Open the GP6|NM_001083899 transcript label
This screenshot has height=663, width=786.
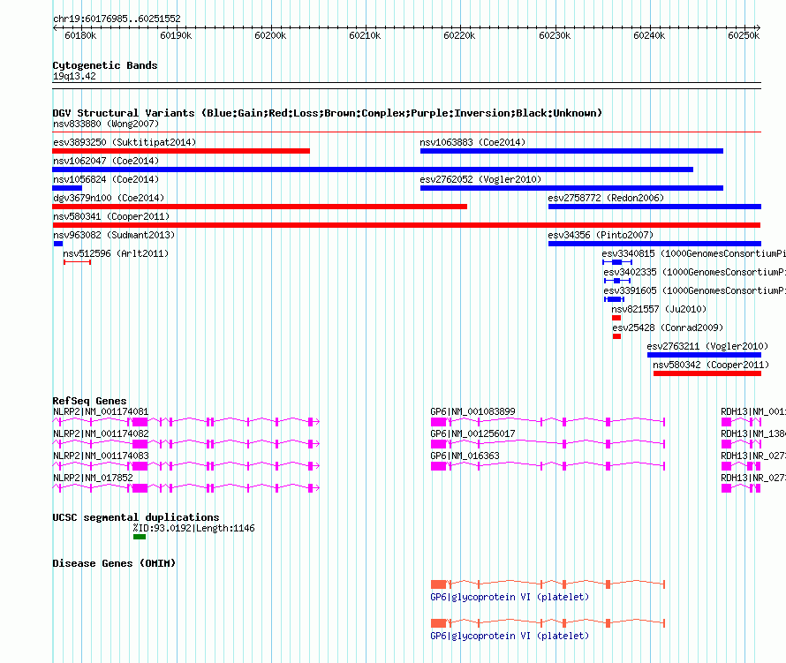472,411
